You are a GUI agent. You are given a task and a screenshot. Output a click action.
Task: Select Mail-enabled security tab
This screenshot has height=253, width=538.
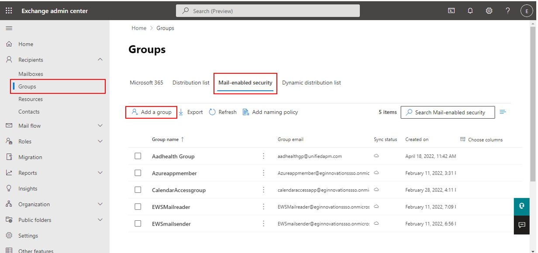(245, 82)
